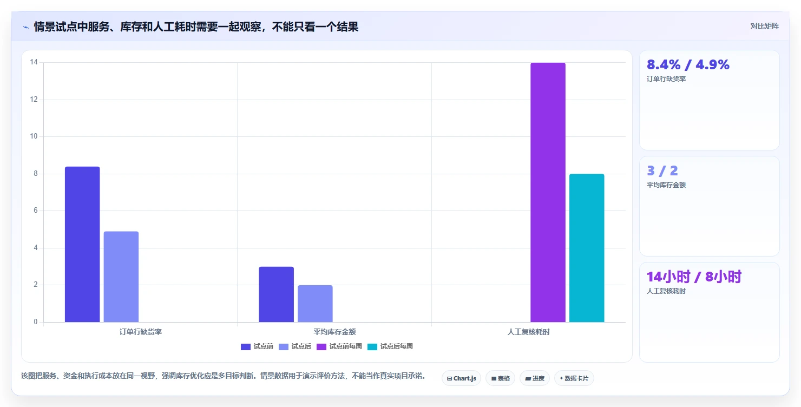Click the 人工复核耗时 card caption
801x407 pixels.
point(666,291)
